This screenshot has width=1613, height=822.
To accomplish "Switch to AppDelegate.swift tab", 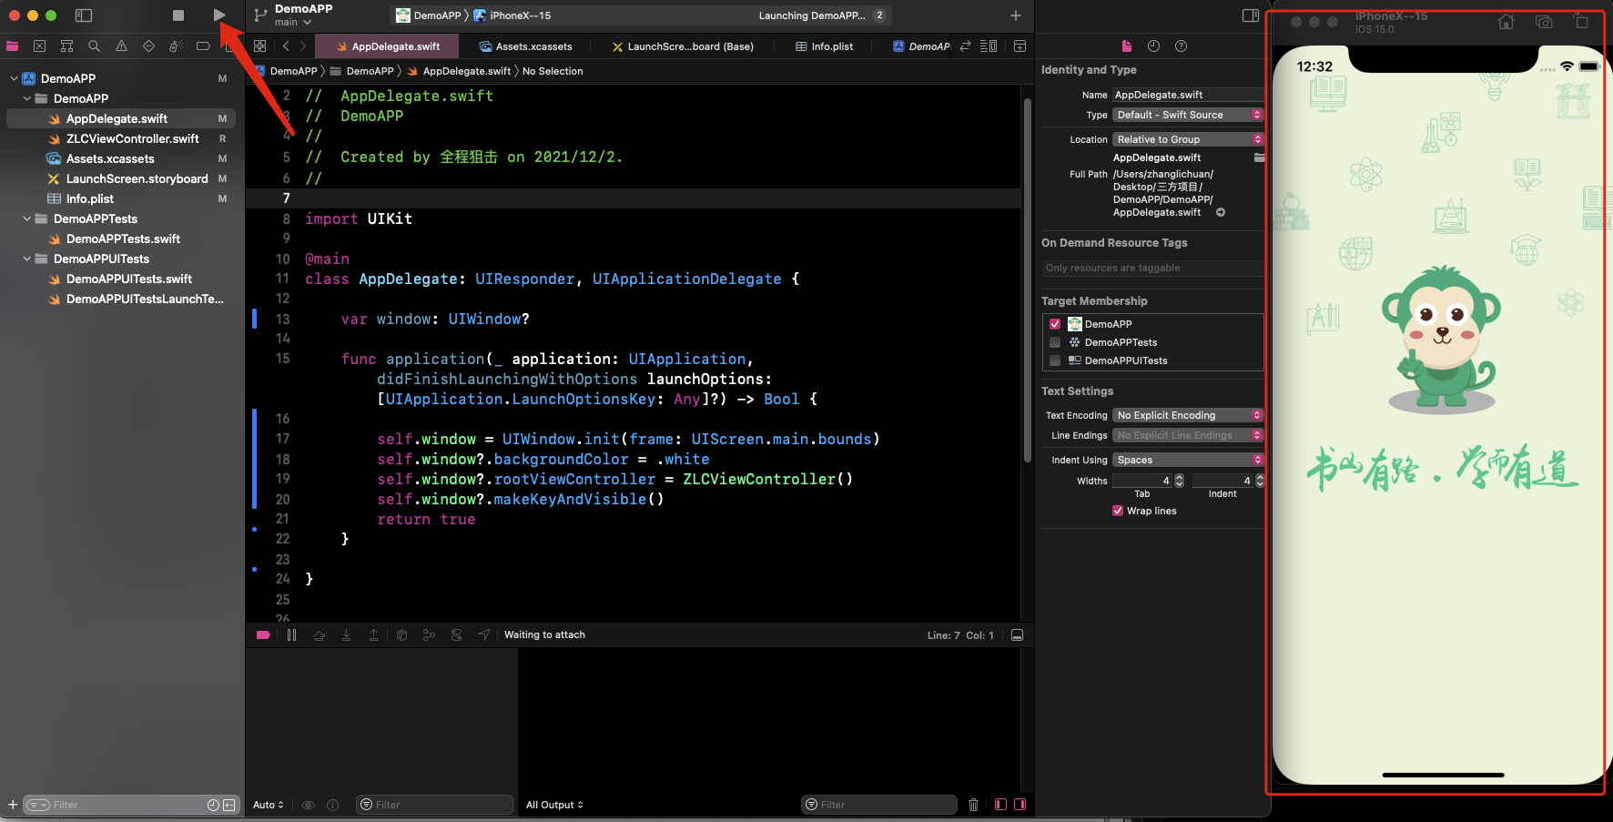I will (x=388, y=46).
